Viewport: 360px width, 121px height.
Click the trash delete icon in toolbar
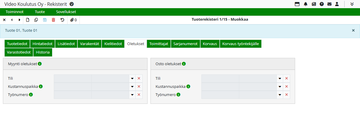[53, 20]
